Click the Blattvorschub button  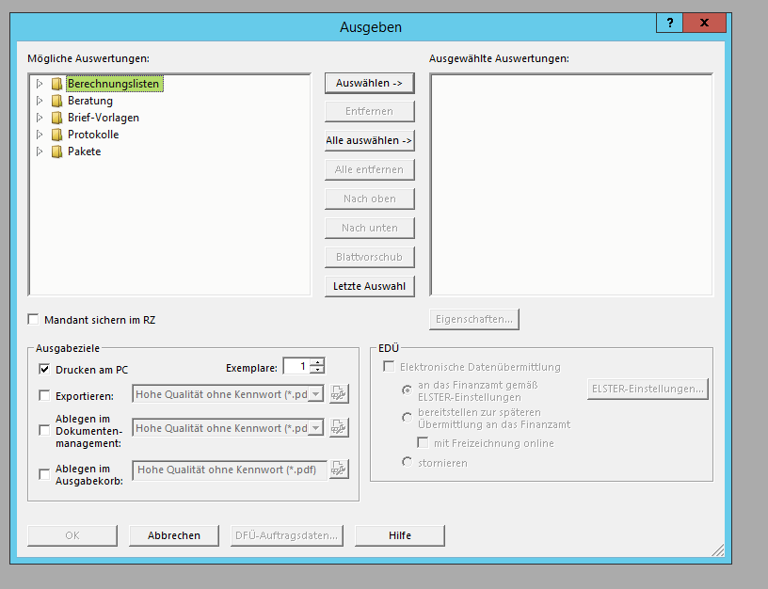click(x=369, y=257)
